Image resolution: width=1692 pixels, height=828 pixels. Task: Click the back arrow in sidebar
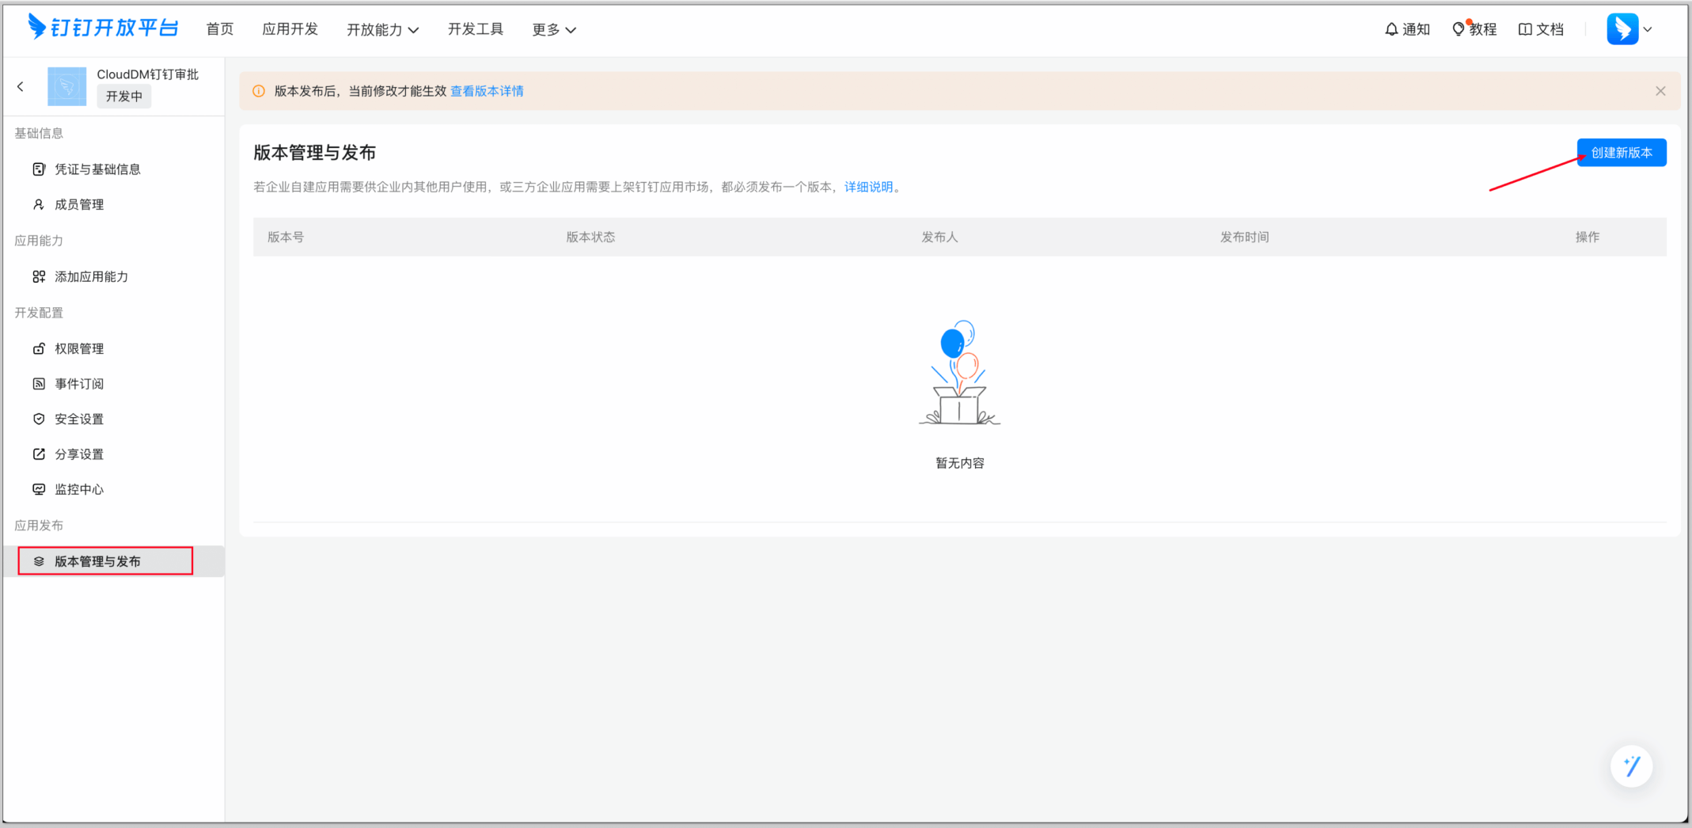(x=21, y=86)
